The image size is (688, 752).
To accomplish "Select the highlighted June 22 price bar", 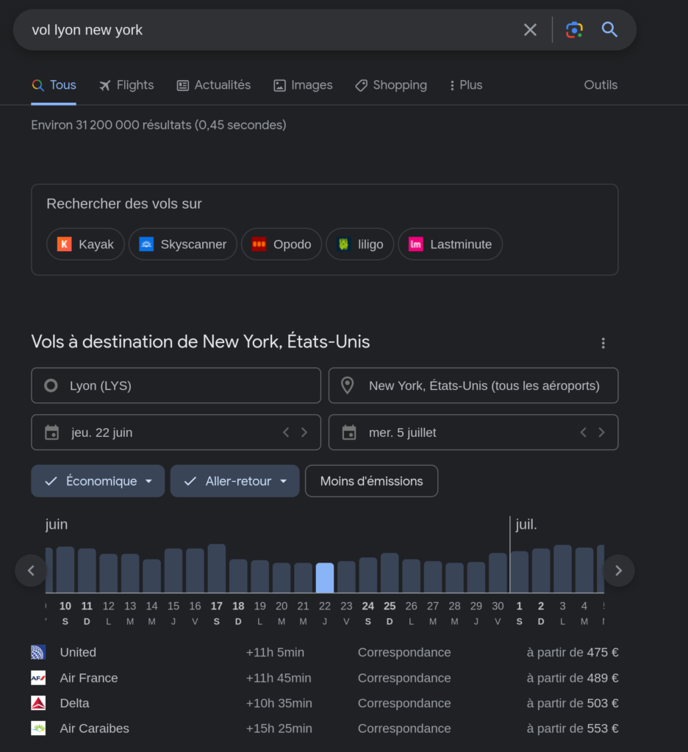I will coord(325,578).
